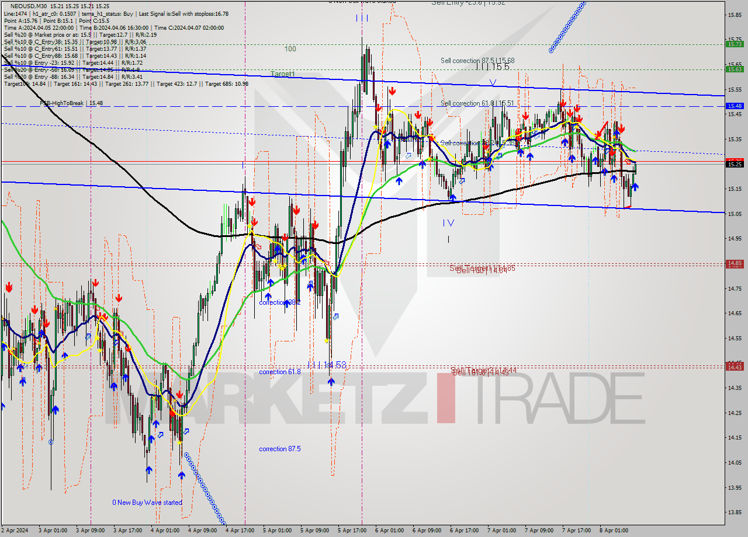Click the 7 Apr 17:00 time label

577,531
